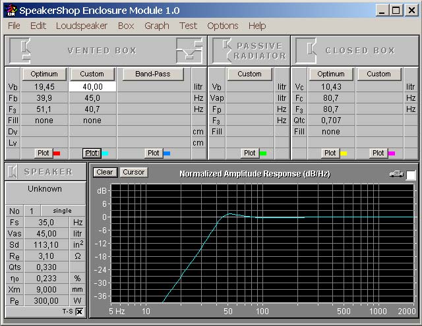Image resolution: width=422 pixels, height=326 pixels.
Task: Click the yellow plot color swatch
Action: pos(344,153)
